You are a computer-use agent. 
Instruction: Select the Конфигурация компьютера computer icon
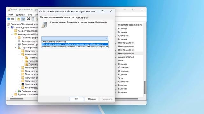(12, 28)
